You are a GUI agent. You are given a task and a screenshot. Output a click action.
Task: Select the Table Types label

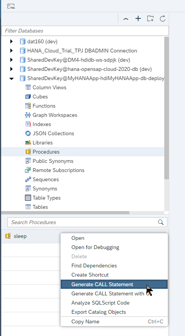(x=46, y=198)
